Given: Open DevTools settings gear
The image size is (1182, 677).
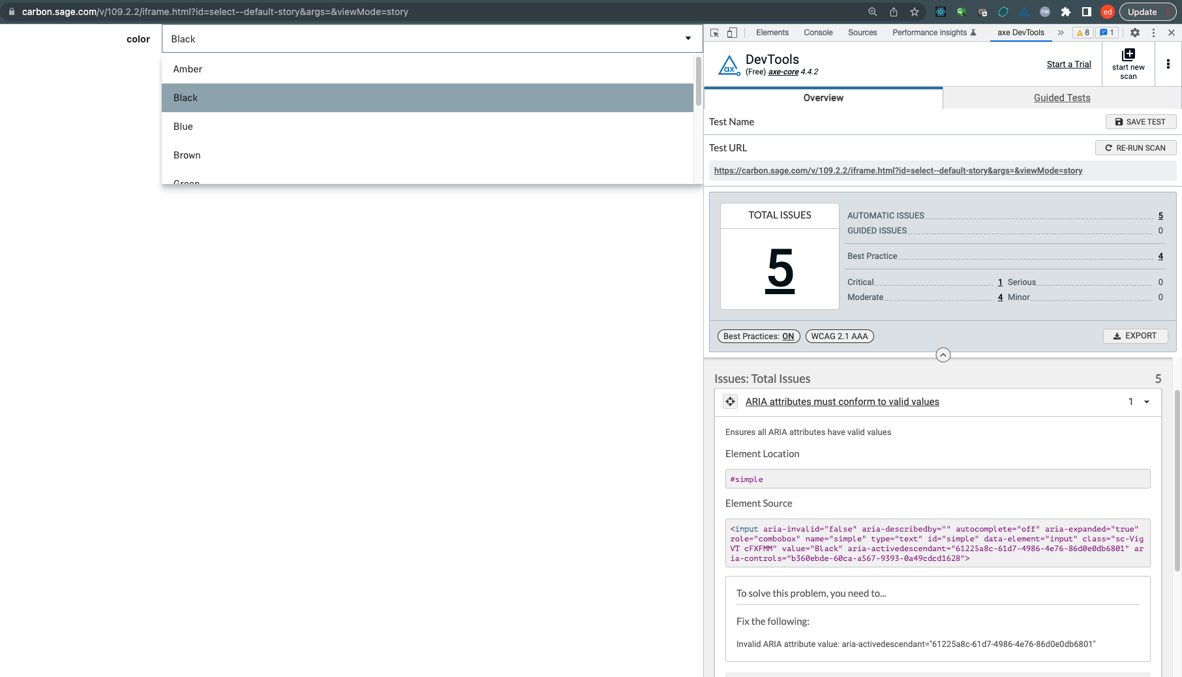Looking at the screenshot, I should (1135, 32).
